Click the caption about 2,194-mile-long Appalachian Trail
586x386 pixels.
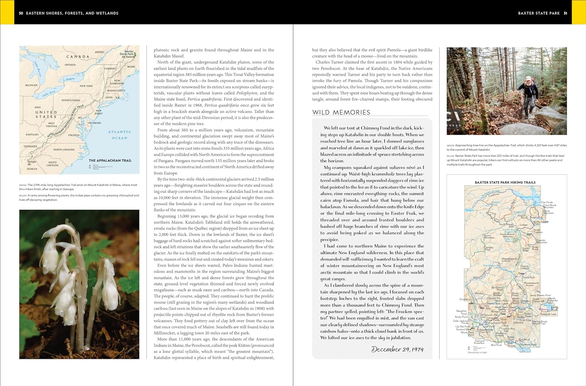tap(78, 187)
